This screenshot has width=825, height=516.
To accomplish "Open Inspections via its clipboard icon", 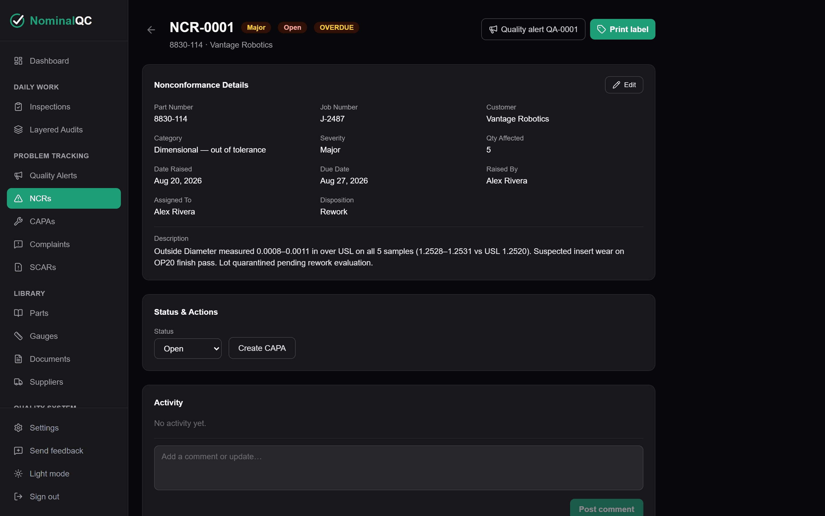I will coord(18,107).
